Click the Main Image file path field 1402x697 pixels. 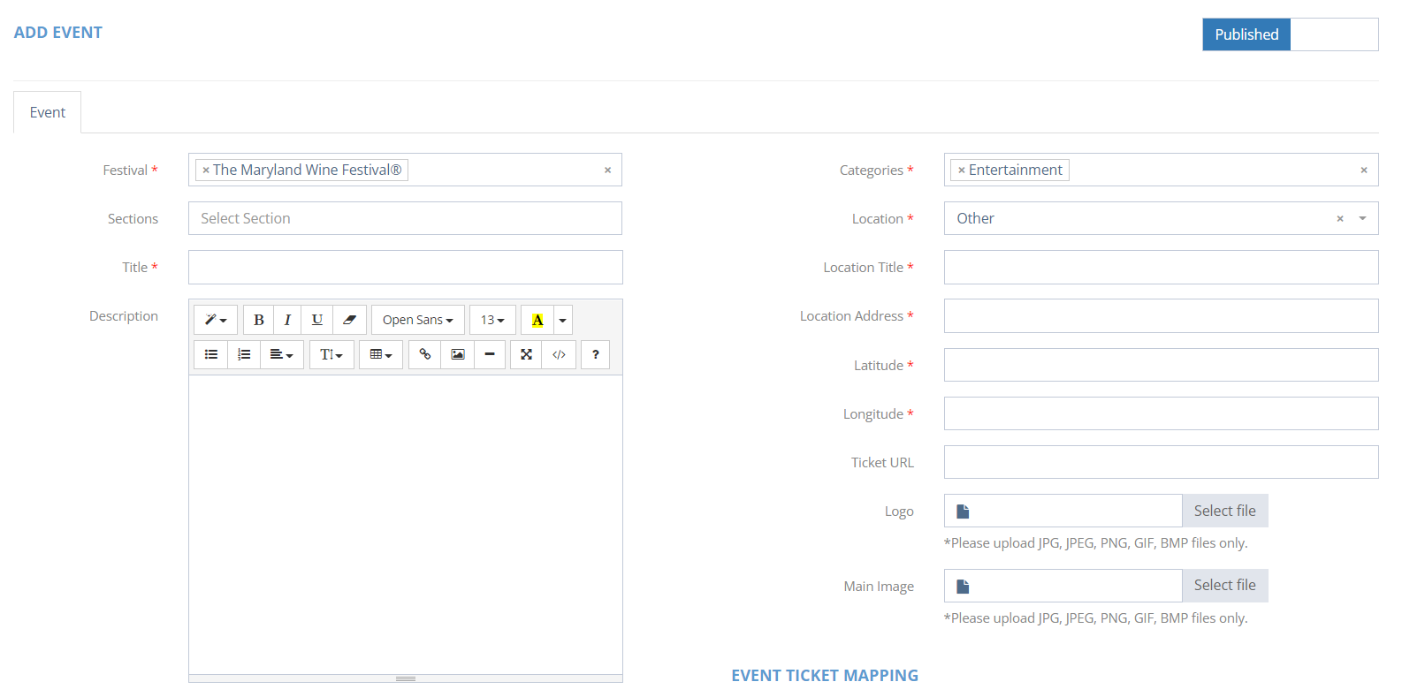click(x=1063, y=586)
